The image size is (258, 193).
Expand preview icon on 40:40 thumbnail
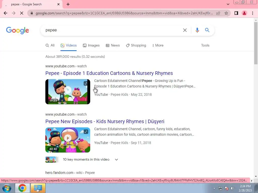tap(86, 132)
